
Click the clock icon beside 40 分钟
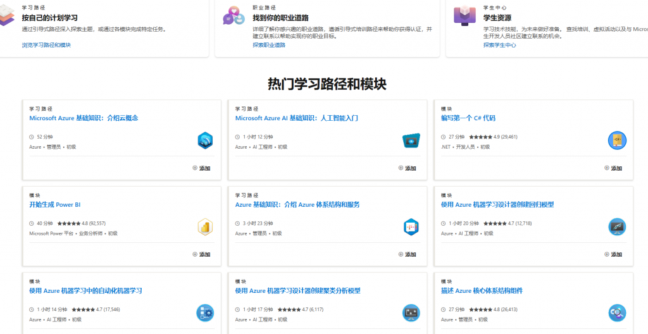click(32, 223)
